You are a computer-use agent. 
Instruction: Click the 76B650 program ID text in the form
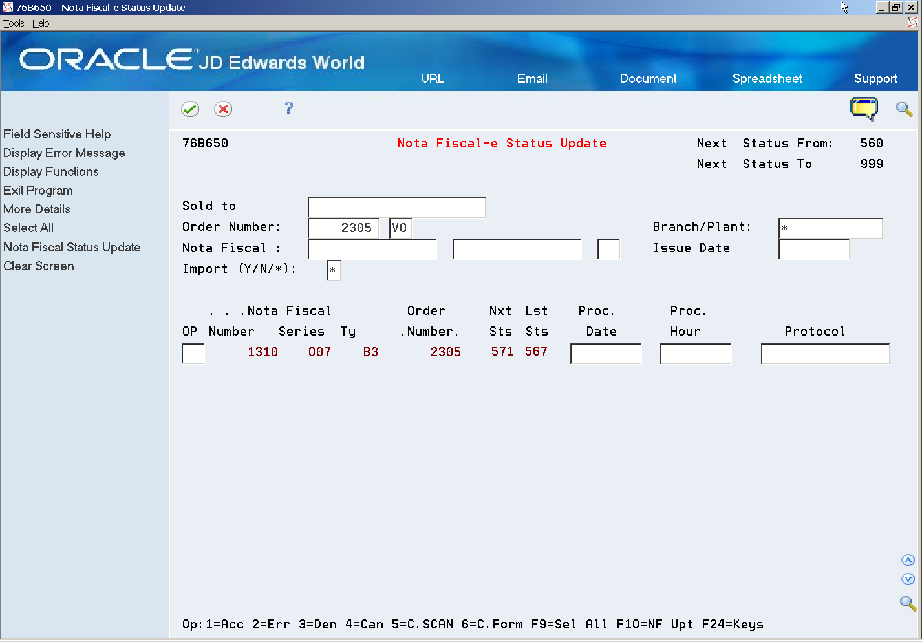click(x=205, y=143)
